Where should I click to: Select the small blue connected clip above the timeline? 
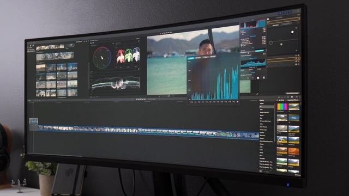point(34,121)
